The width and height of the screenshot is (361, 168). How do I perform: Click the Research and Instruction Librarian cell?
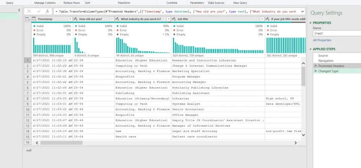tap(218, 61)
